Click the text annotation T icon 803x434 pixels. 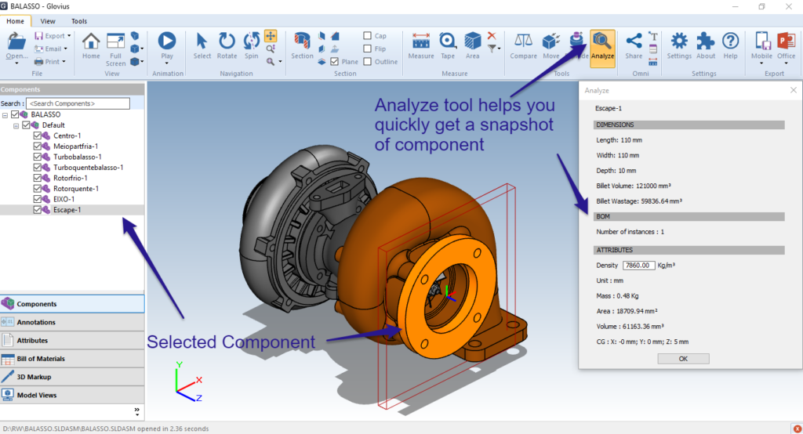[x=653, y=36]
